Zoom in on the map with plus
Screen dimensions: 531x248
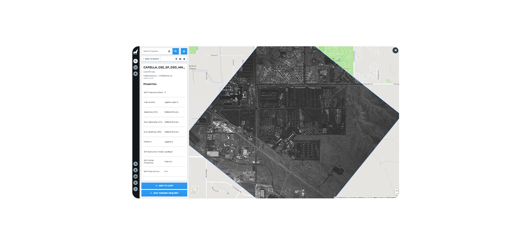click(x=397, y=191)
